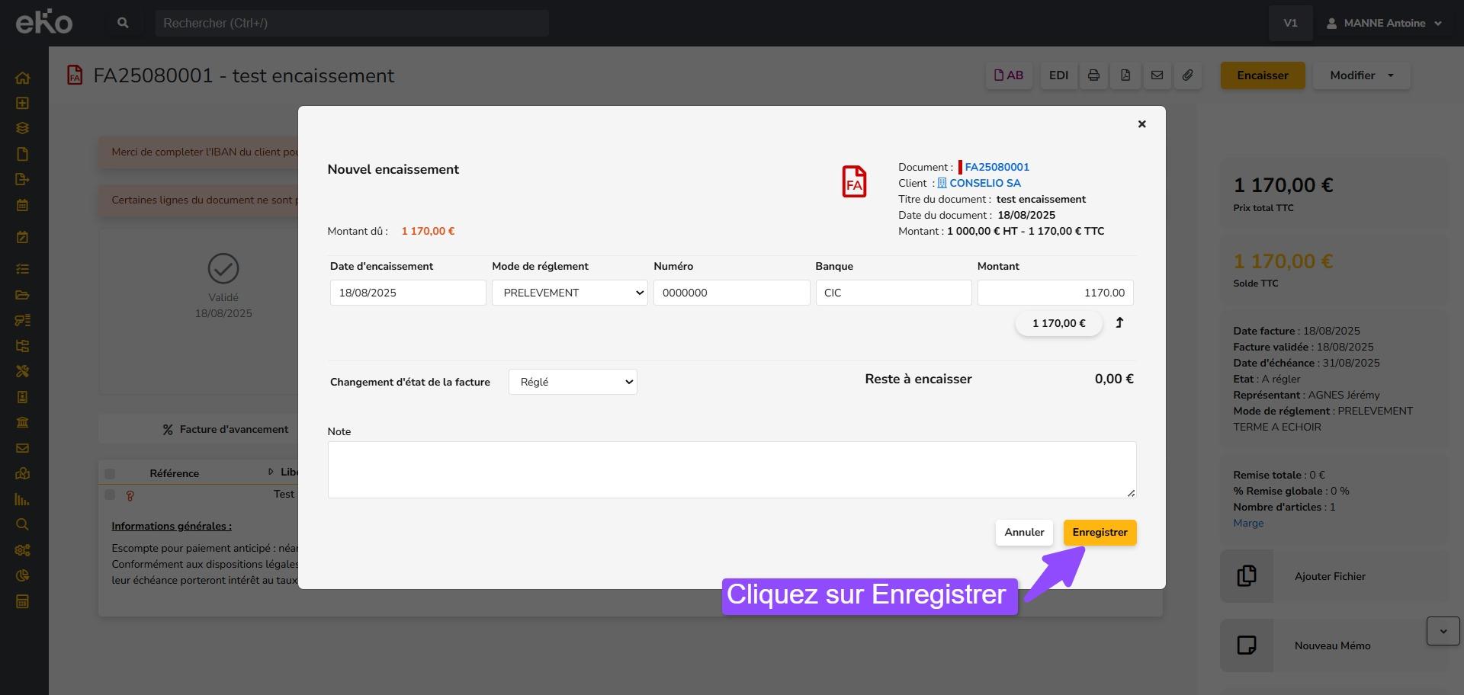Open the bank icon in the sidebar

pos(23,422)
